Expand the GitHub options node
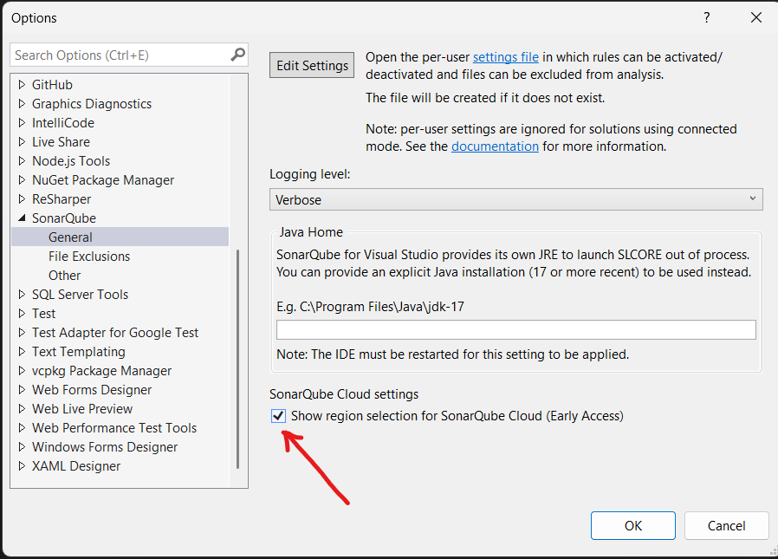 (23, 85)
